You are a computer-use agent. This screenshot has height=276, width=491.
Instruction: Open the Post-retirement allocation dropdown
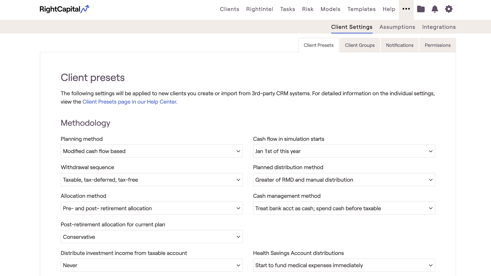click(x=151, y=237)
